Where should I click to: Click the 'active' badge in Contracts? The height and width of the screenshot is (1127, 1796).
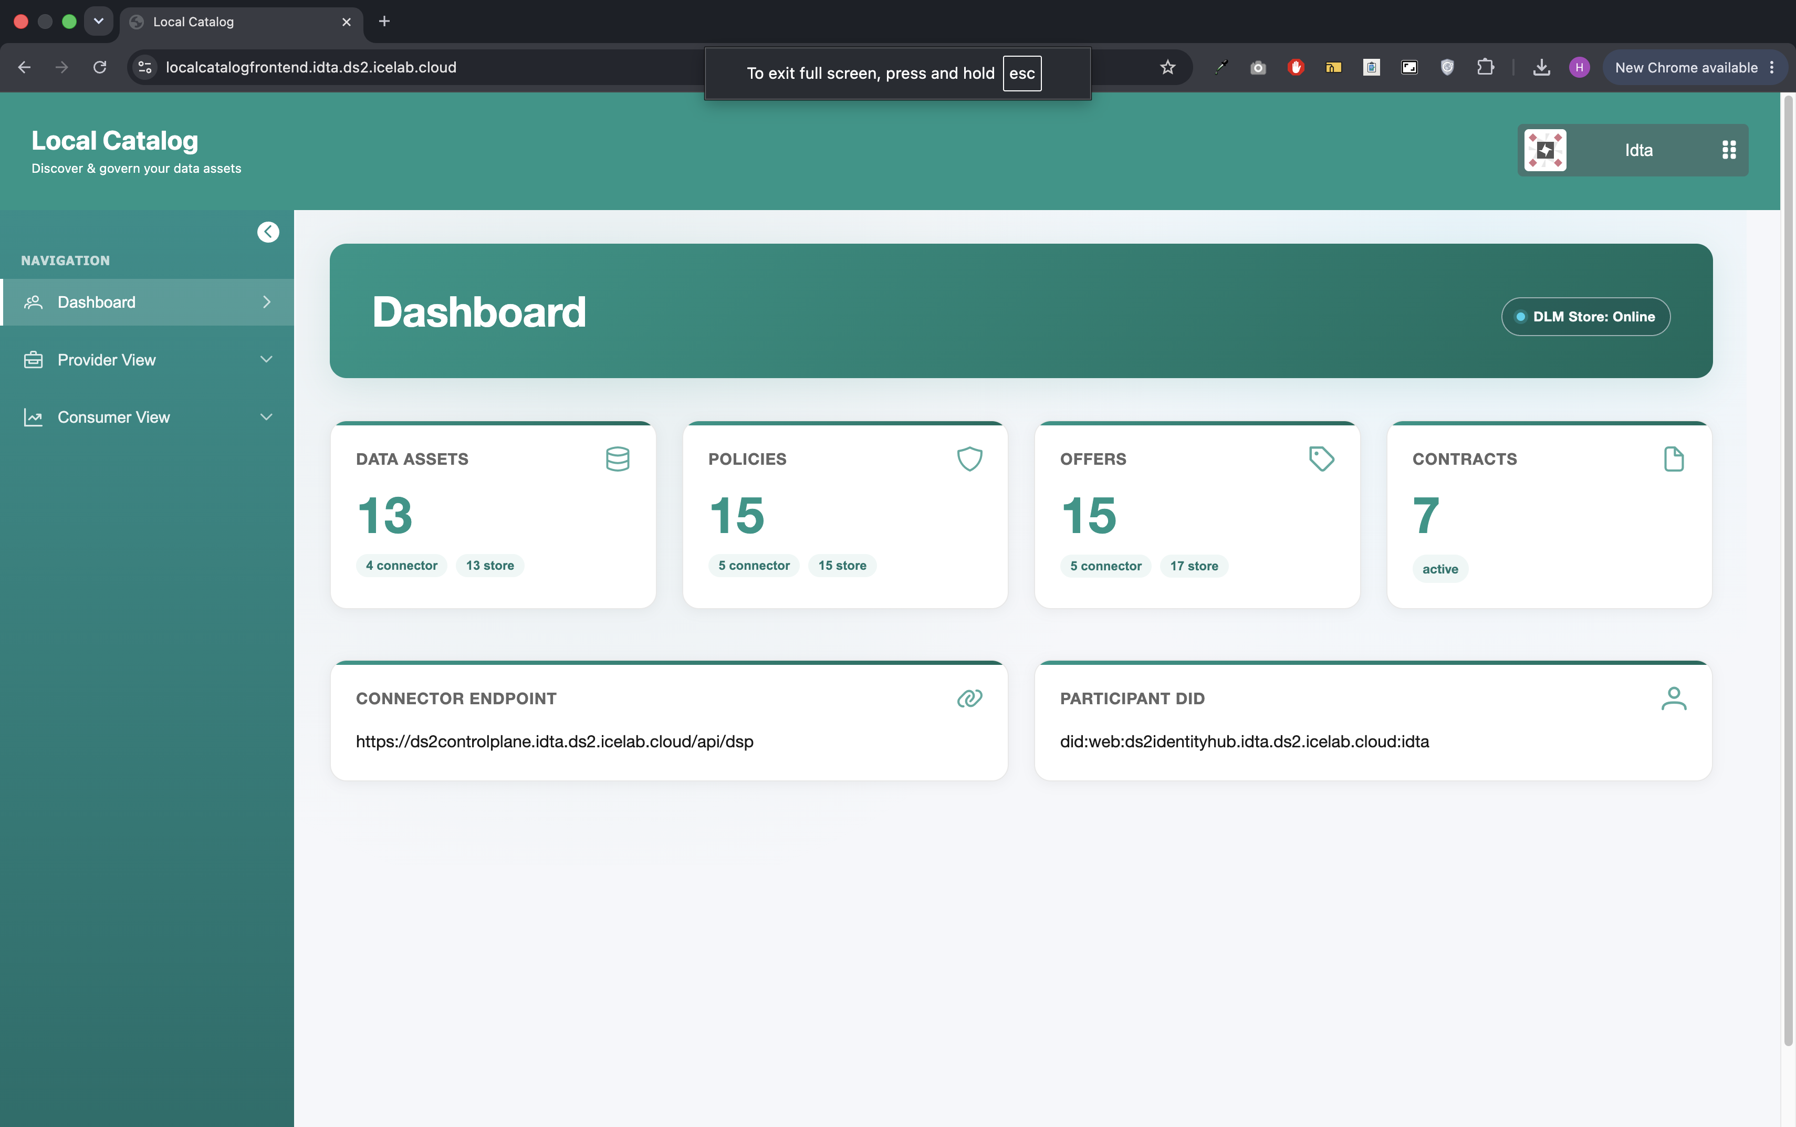1440,569
